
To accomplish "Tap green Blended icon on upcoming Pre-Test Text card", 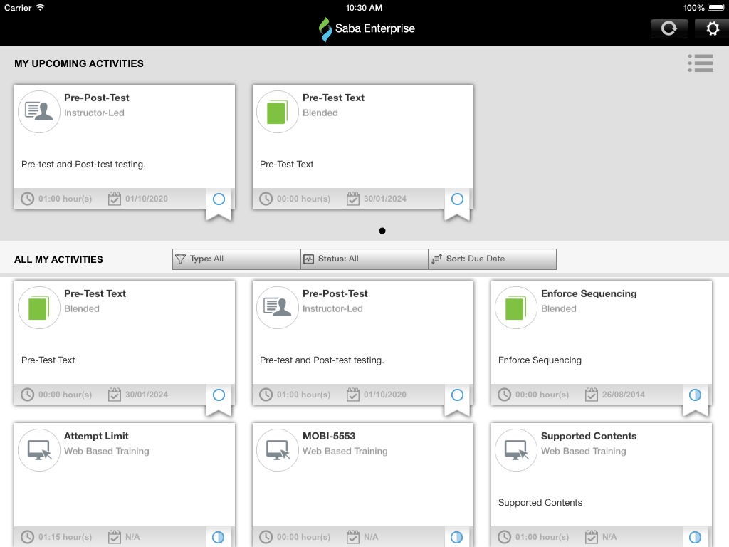I will [278, 112].
